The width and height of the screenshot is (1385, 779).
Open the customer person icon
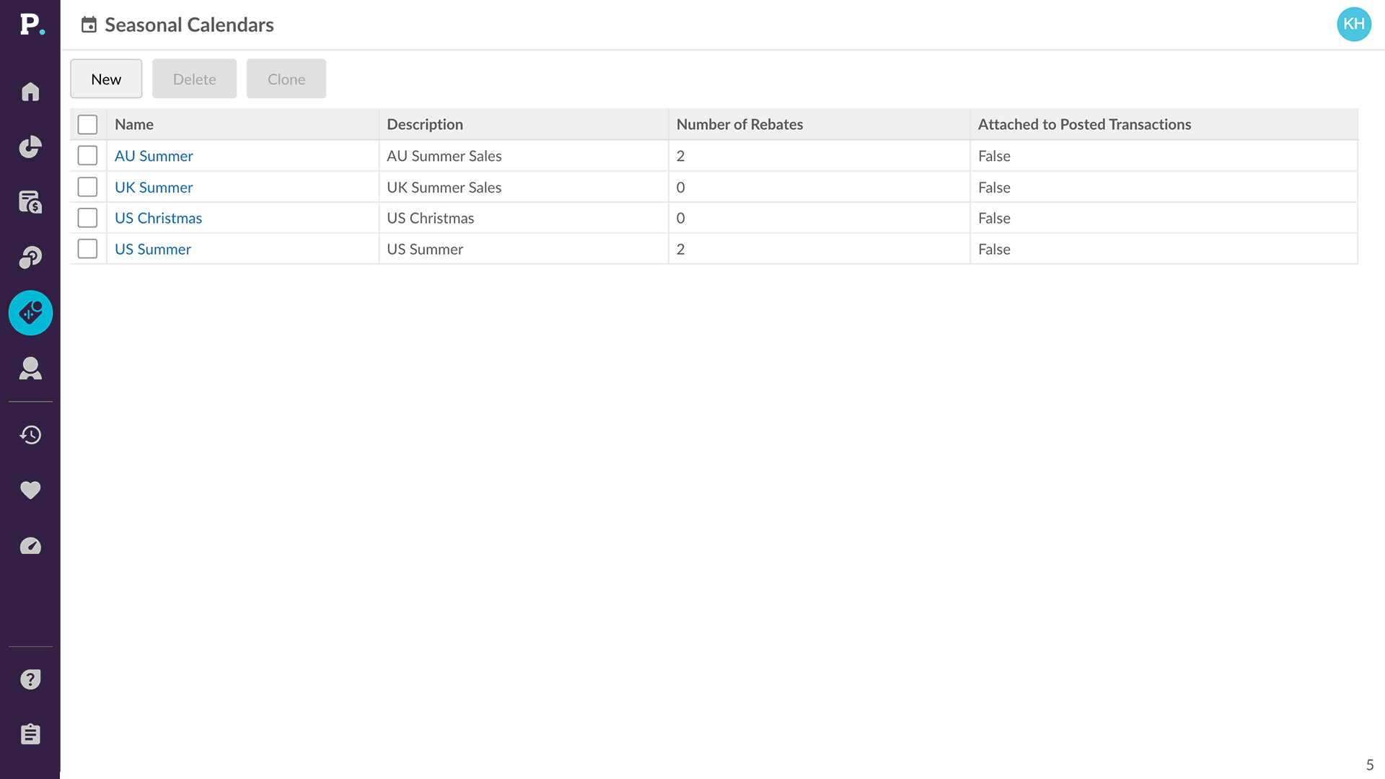pyautogui.click(x=30, y=369)
